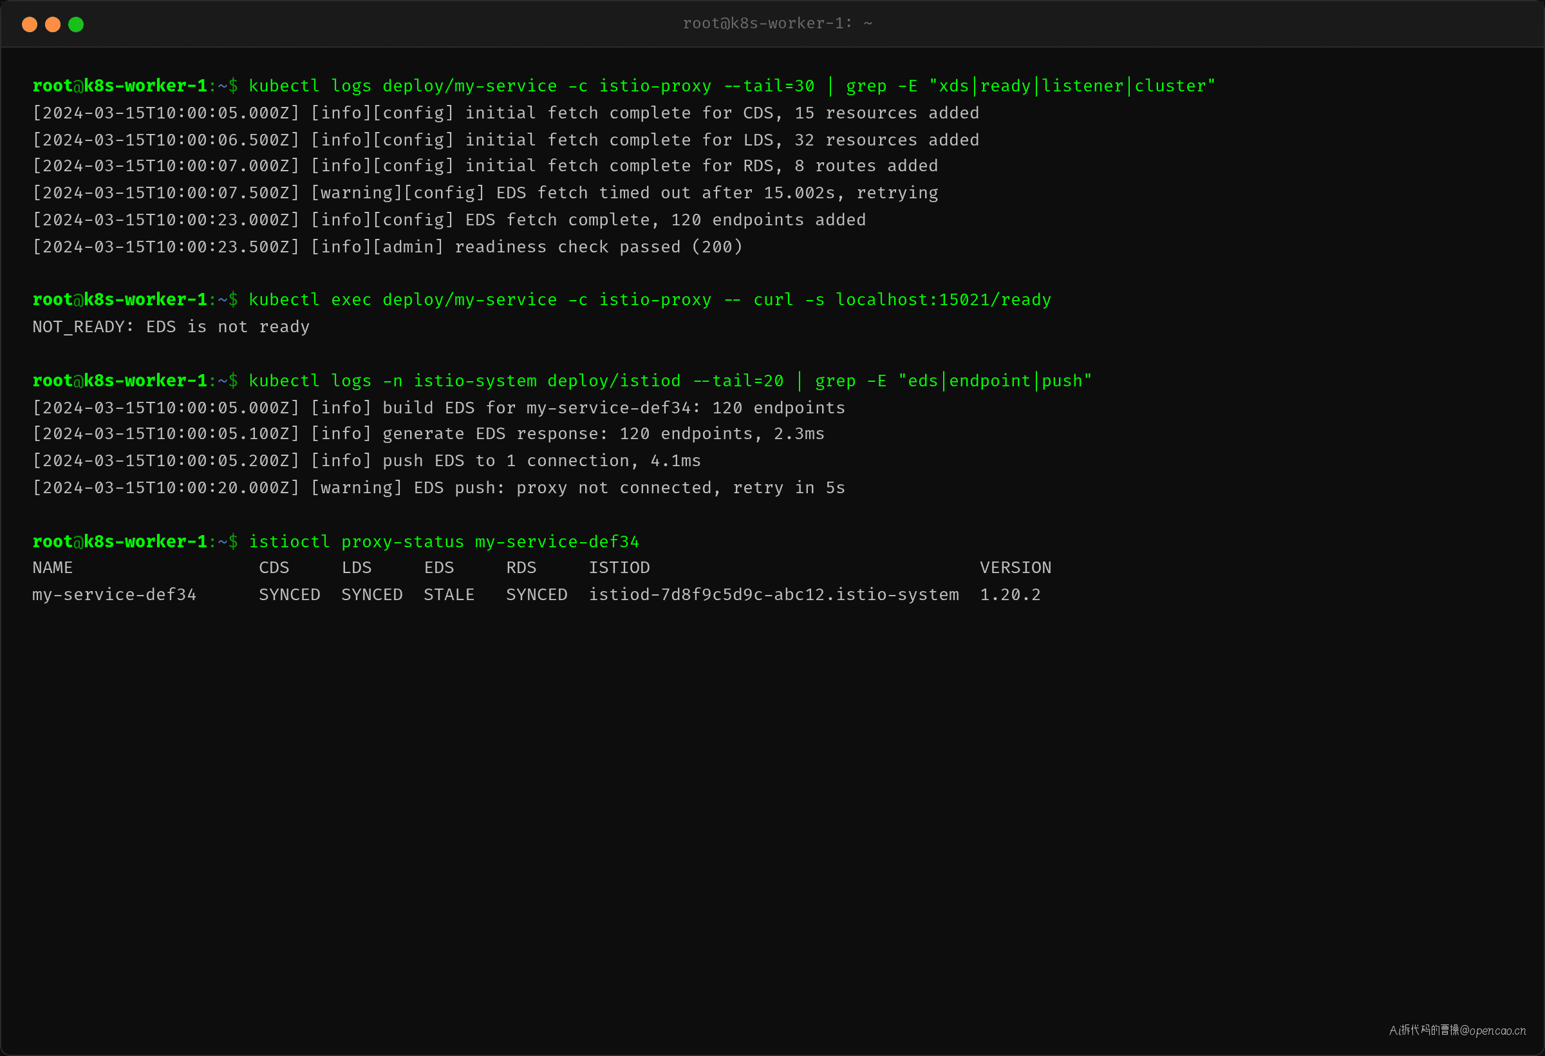
Task: Click the proxy not connected warning line
Action: point(439,488)
